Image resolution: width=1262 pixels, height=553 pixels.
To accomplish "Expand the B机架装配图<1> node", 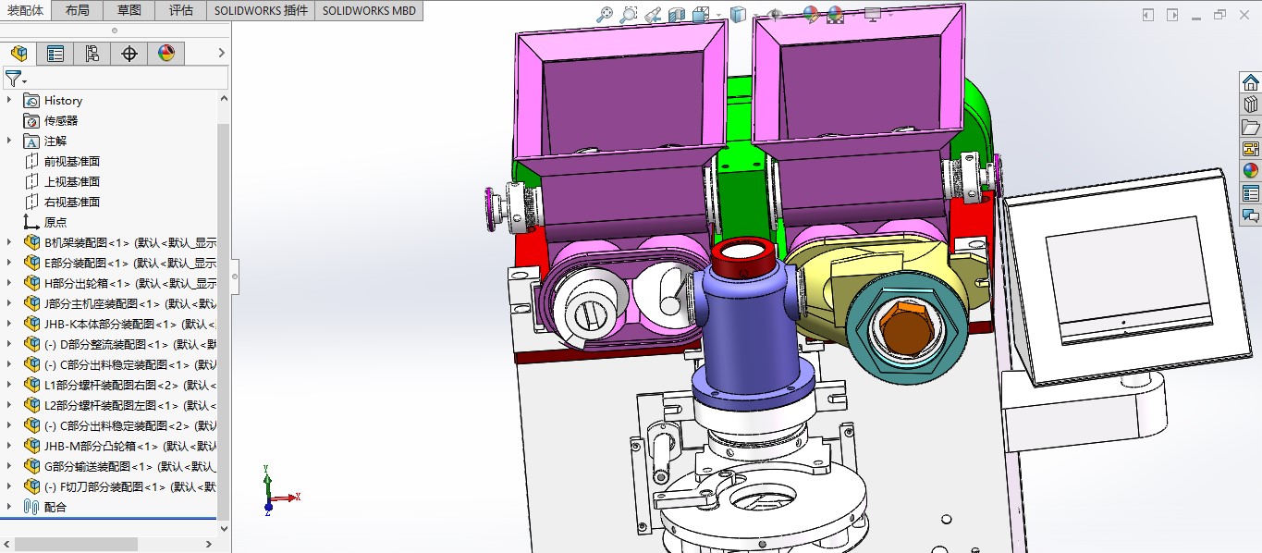I will click(x=9, y=242).
